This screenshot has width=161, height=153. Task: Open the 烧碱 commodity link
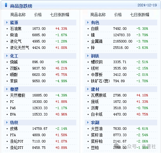tap(14, 62)
